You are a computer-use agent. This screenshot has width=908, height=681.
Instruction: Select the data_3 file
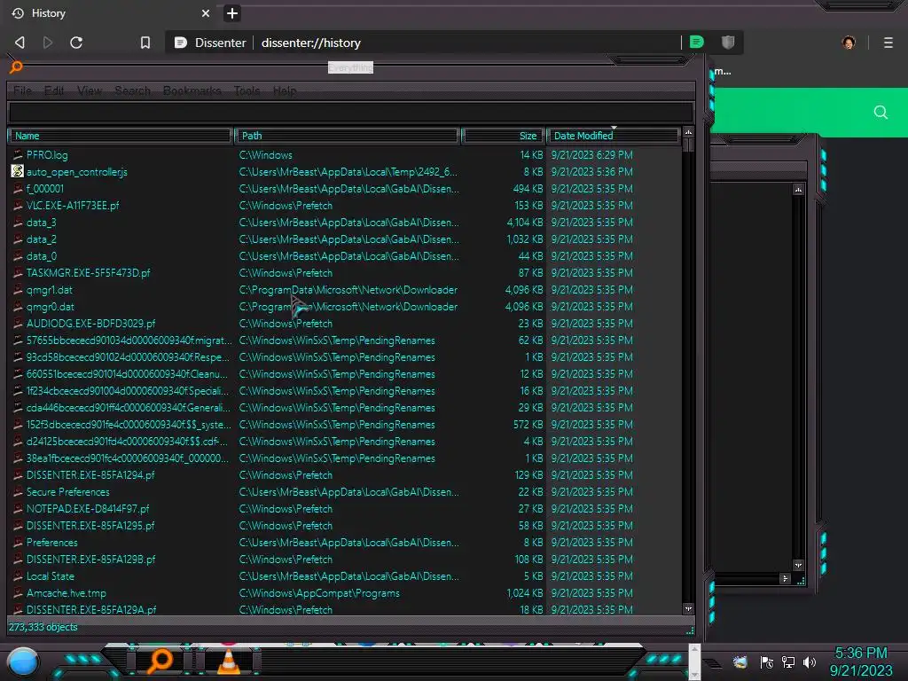[x=41, y=223]
